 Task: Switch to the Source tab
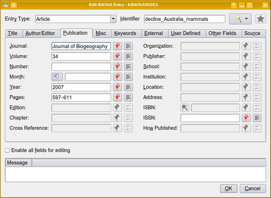(254, 34)
